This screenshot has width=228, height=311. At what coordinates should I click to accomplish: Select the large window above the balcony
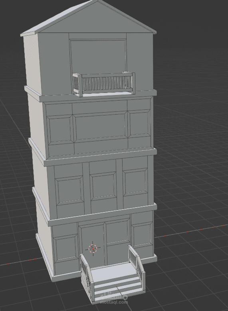98,56
